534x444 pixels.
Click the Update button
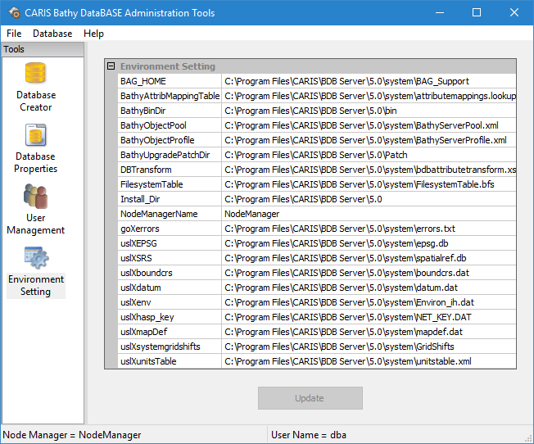point(310,398)
